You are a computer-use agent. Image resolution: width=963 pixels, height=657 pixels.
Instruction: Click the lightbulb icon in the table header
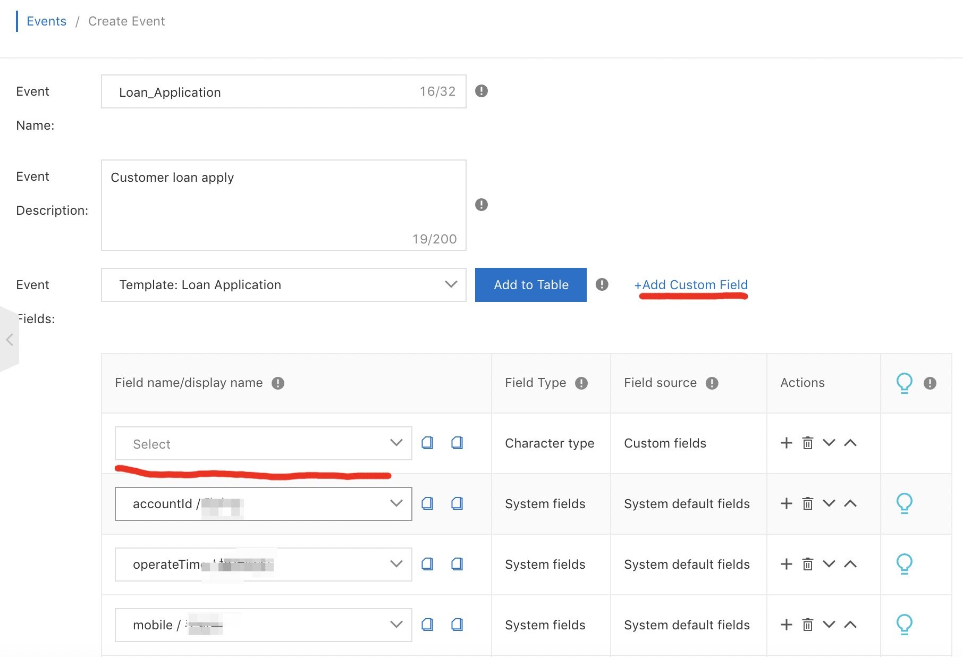click(904, 383)
